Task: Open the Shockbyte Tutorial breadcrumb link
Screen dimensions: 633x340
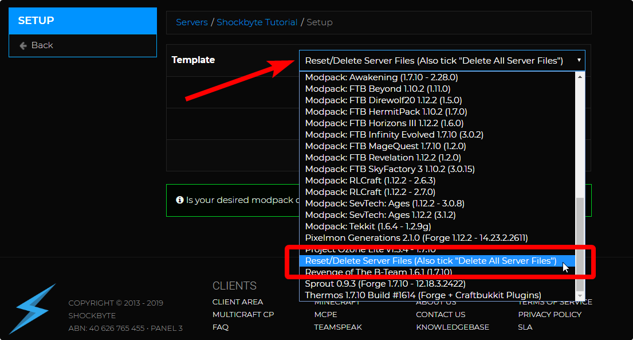Action: 257,22
